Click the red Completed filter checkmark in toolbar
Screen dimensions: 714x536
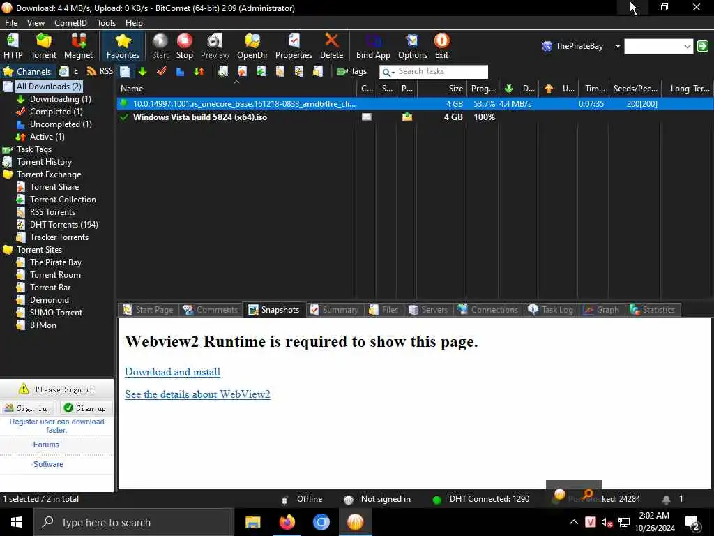click(x=161, y=72)
